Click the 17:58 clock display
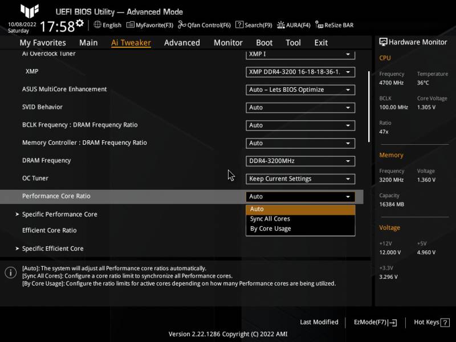This screenshot has width=456, height=342. pos(58,26)
